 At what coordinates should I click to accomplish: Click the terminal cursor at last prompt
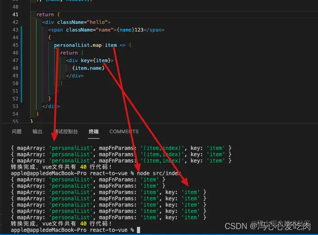(x=139, y=230)
